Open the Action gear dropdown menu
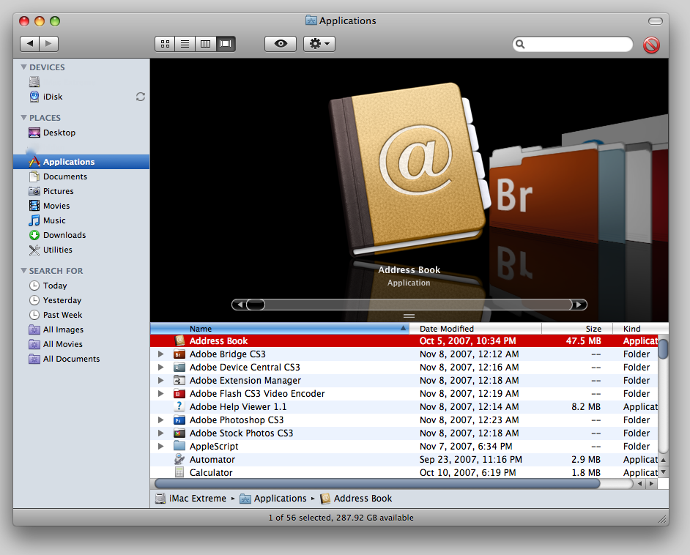690x555 pixels. 319,44
